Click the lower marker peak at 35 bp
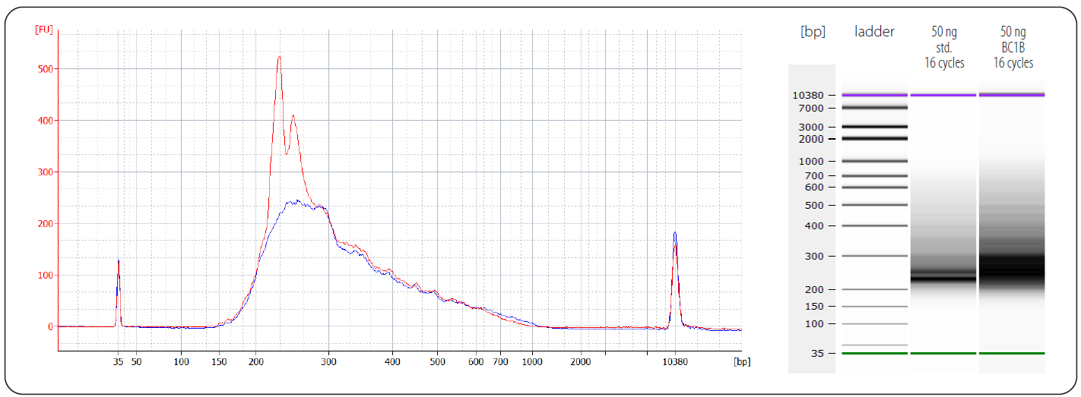The height and width of the screenshot is (397, 1081). pos(118,263)
